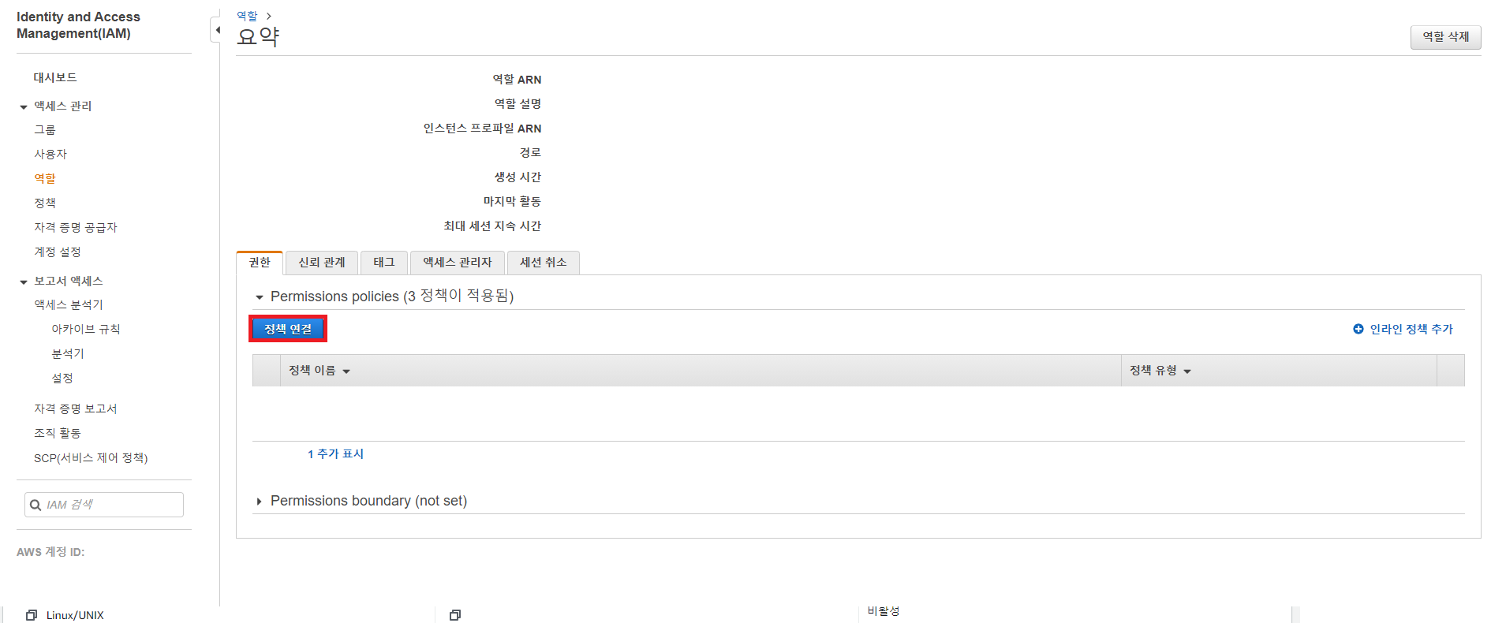Sort by 정책 유형 column

point(1160,371)
